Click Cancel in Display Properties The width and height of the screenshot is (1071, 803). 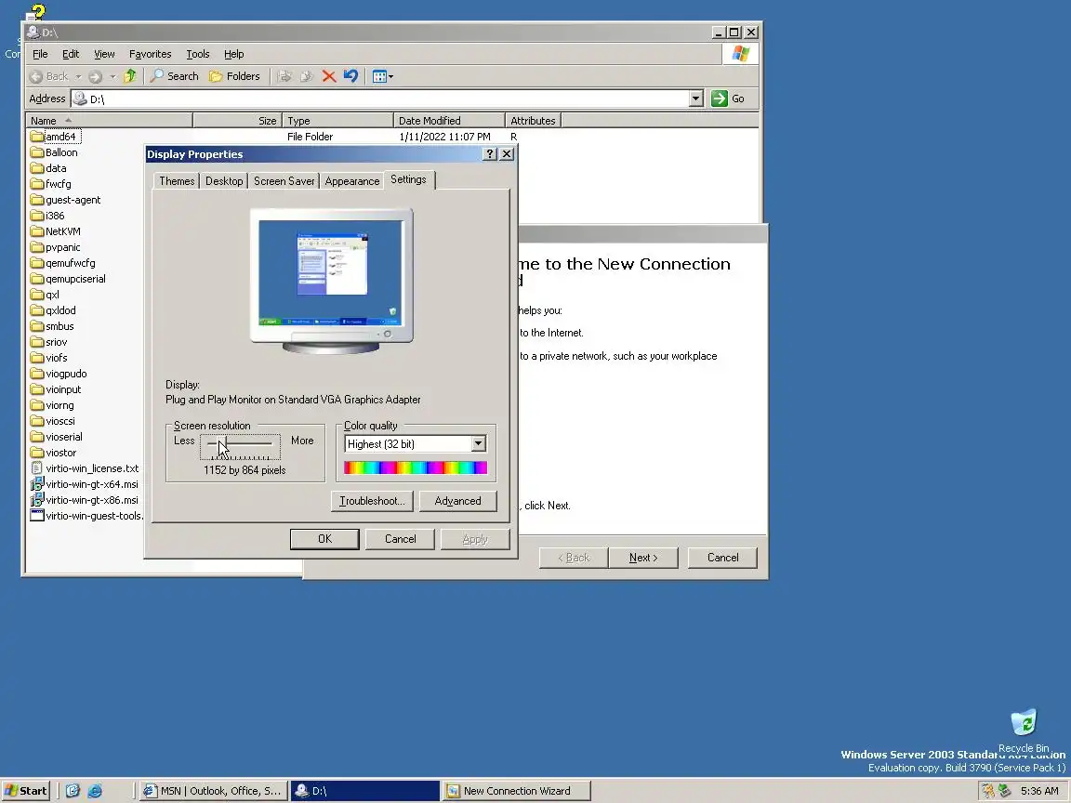(x=401, y=539)
